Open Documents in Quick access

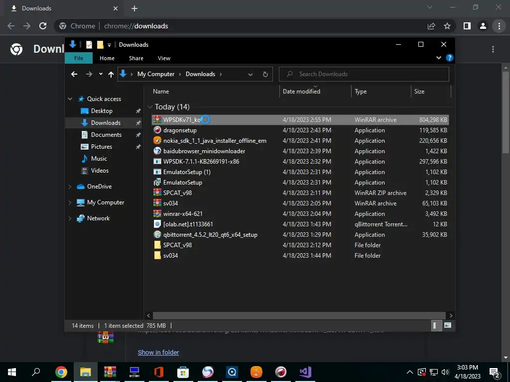click(106, 134)
